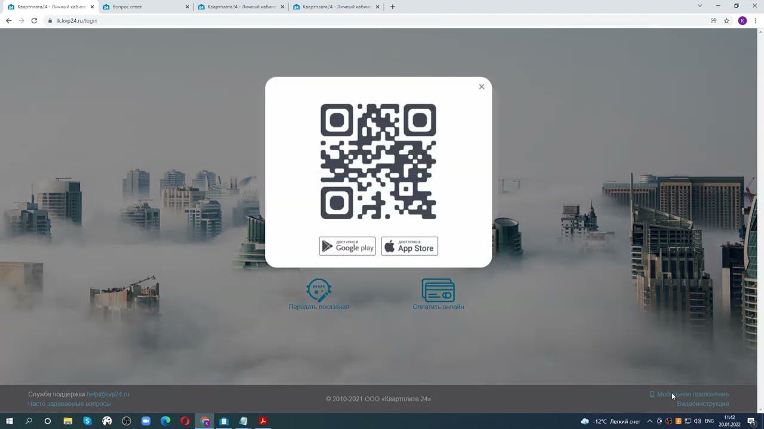Share this page icon
The height and width of the screenshot is (429, 764).
pyautogui.click(x=713, y=20)
